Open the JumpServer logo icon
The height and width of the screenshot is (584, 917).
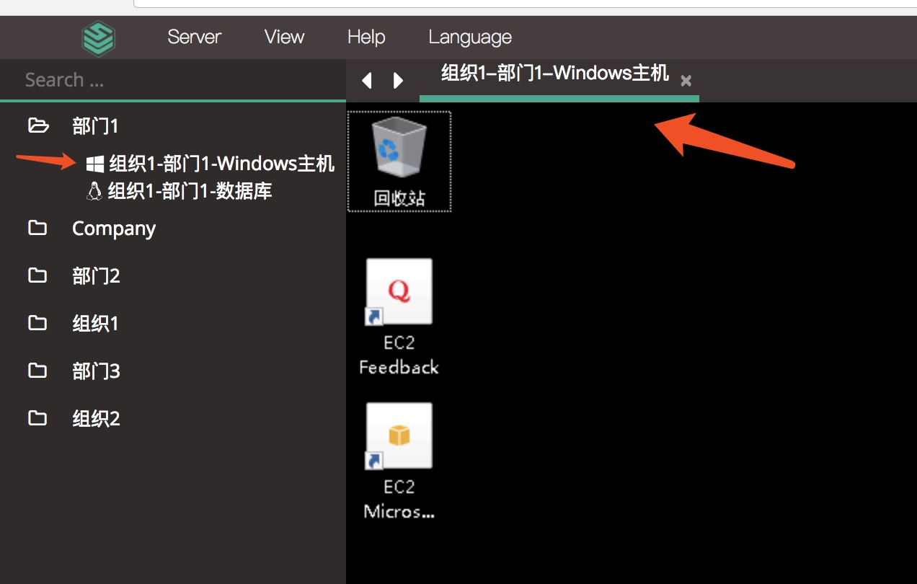click(99, 37)
